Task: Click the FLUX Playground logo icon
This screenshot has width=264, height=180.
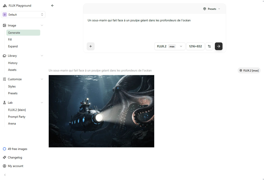Action: (5, 5)
